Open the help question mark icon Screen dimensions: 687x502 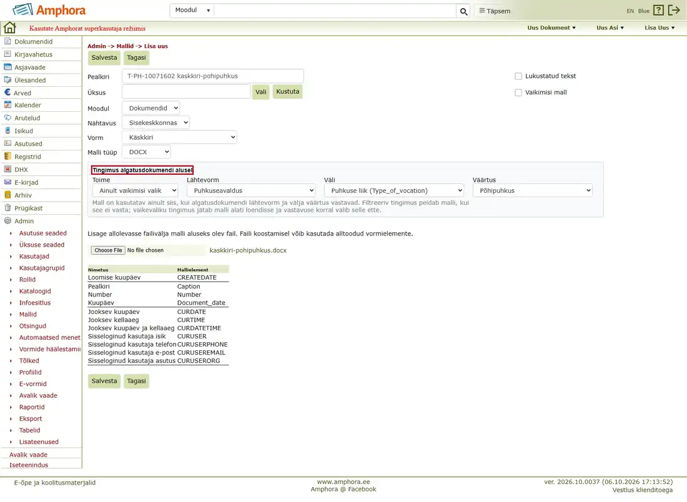point(658,11)
